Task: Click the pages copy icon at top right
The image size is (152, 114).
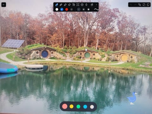Action: (148, 5)
